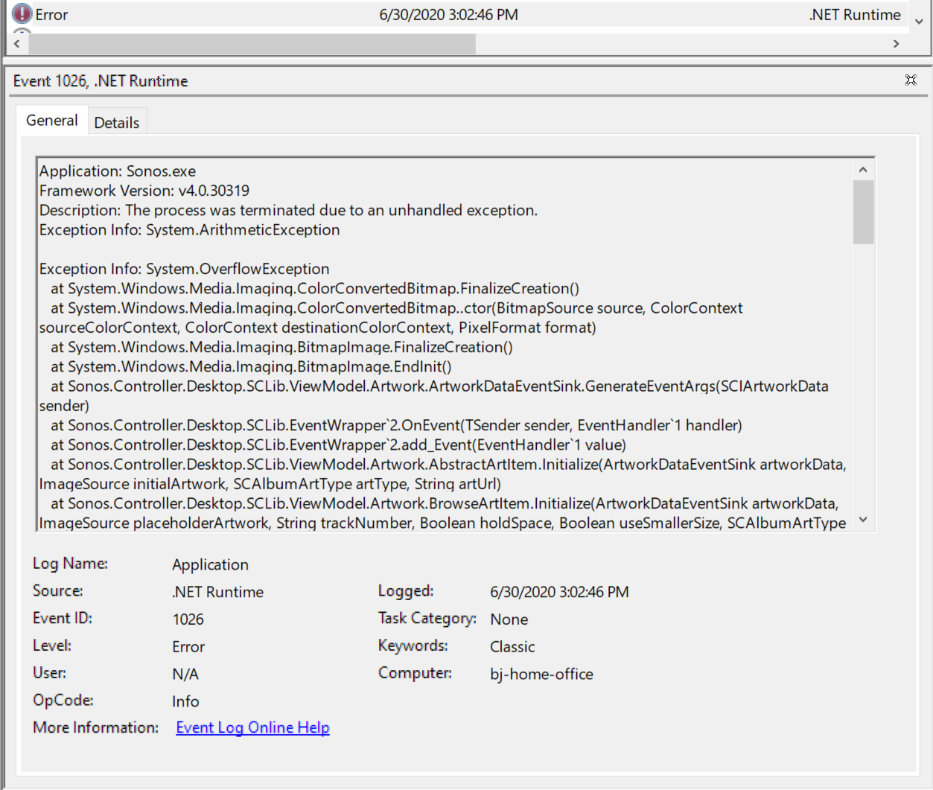Click Task Category value 'None'

click(509, 619)
